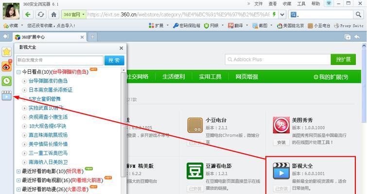Click the search magnifier icon in browser search box

pyautogui.click(x=358, y=15)
